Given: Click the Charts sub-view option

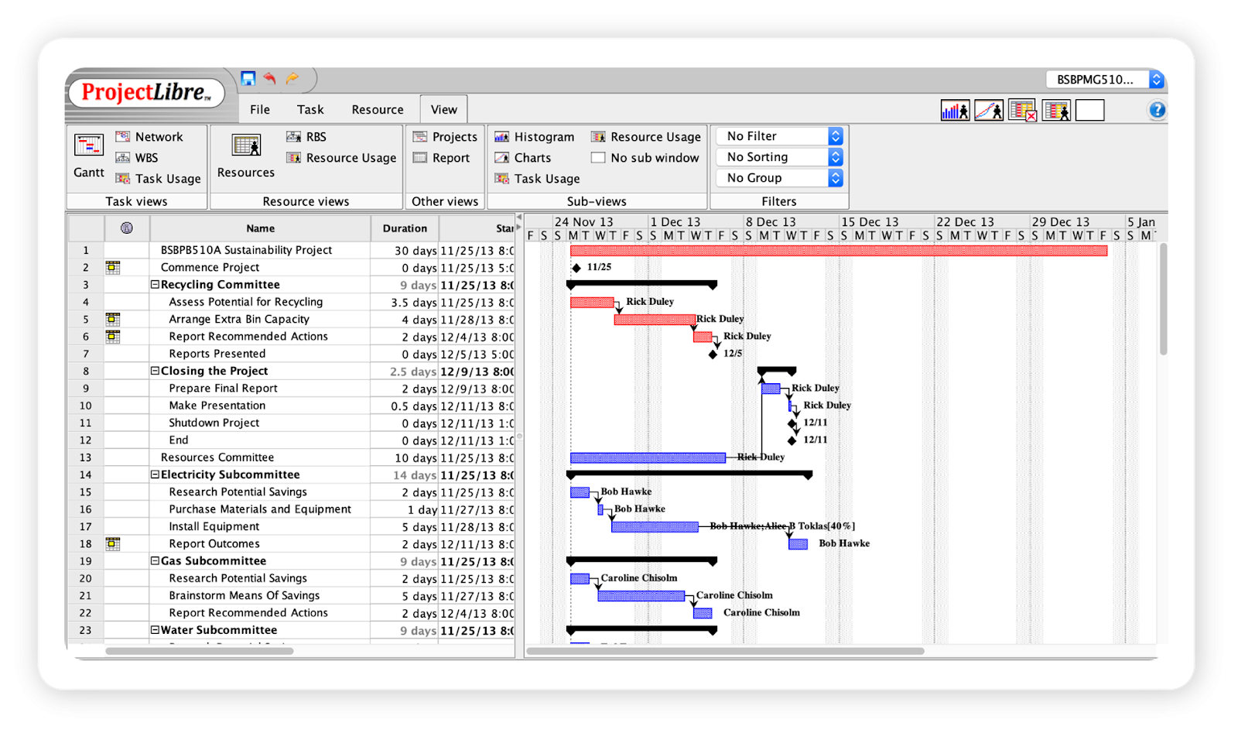Looking at the screenshot, I should pos(529,157).
